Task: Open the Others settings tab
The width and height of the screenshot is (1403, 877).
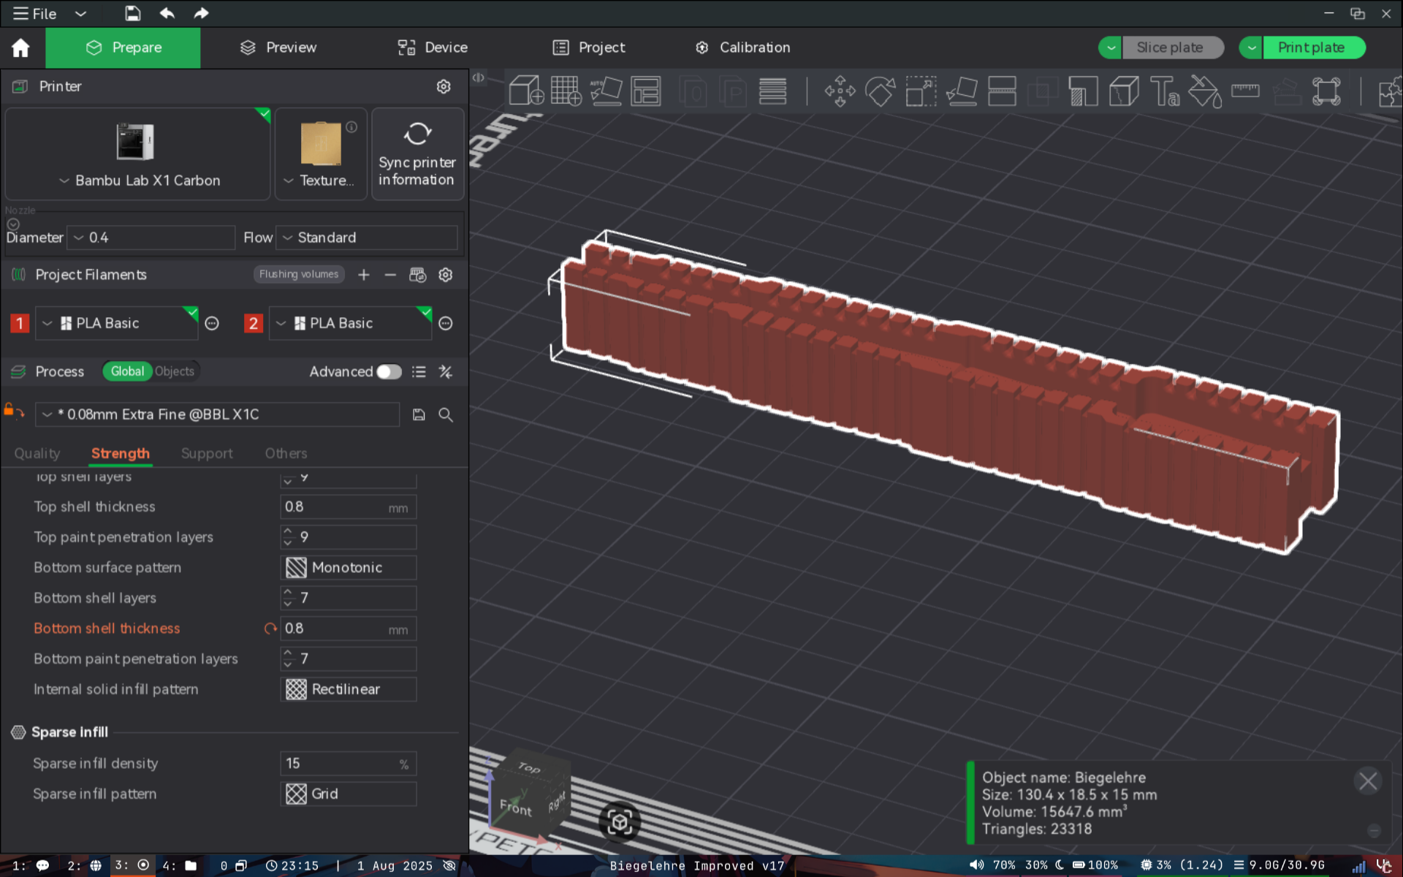Action: [286, 453]
